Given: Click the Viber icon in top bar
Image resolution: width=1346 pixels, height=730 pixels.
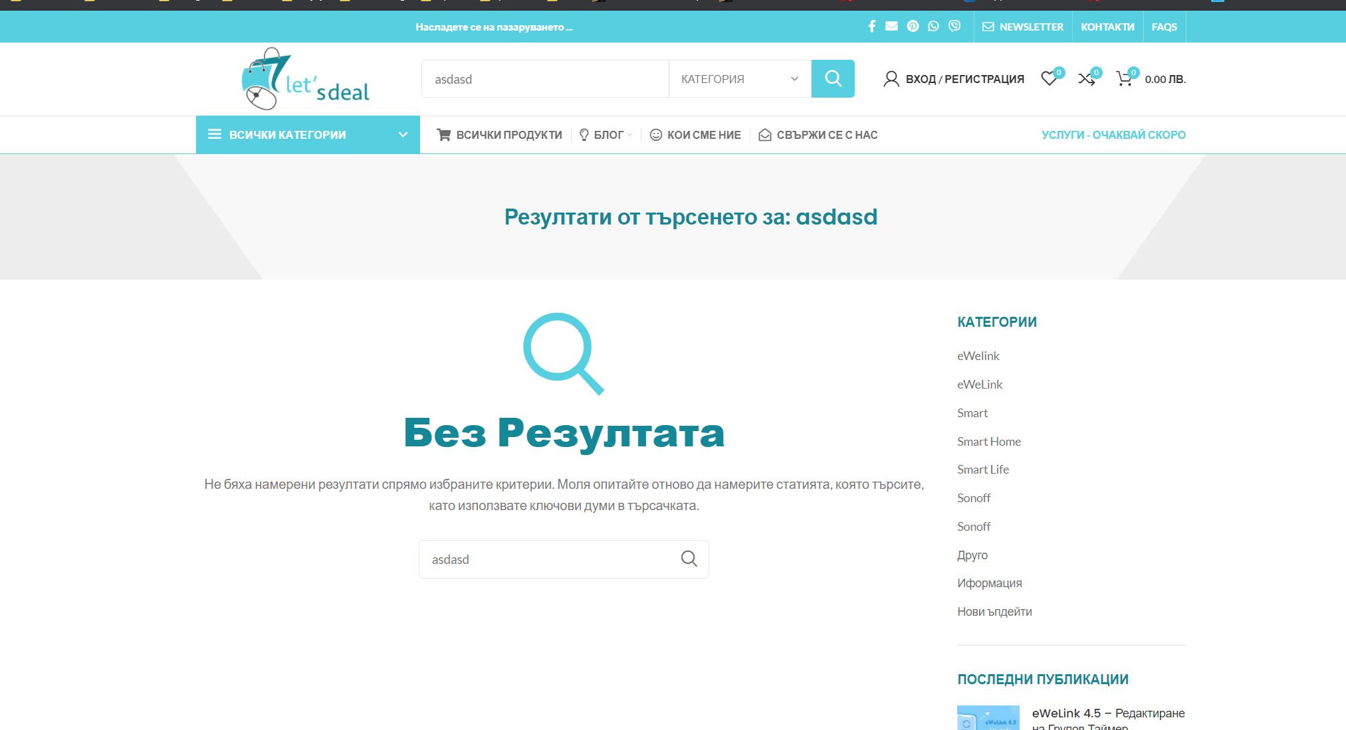Looking at the screenshot, I should (x=954, y=27).
